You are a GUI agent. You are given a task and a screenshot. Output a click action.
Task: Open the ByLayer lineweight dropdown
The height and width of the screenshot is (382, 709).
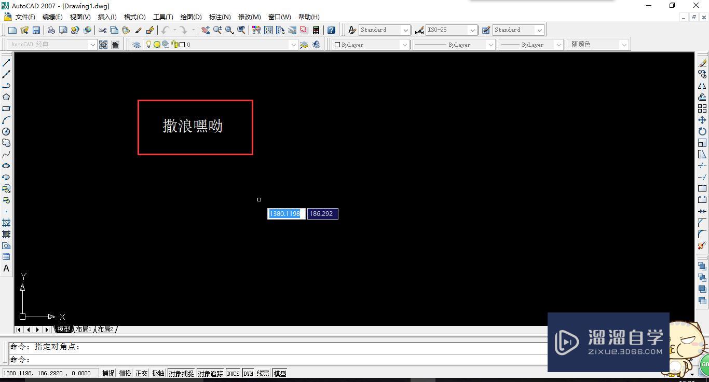[x=558, y=45]
